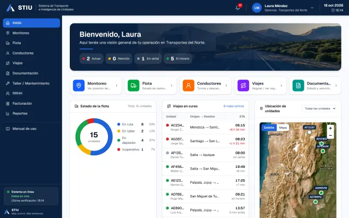This screenshot has width=349, height=218.
Task: Click the Inicio home icon
Action: click(x=8, y=23)
